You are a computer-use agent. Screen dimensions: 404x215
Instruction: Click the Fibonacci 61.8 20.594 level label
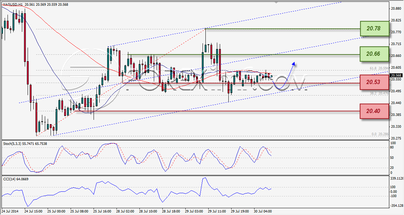click(x=379, y=68)
